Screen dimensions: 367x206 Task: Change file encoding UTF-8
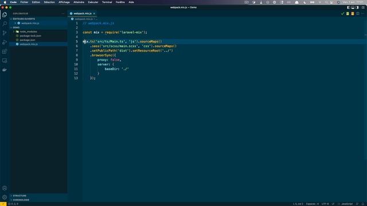tap(325, 204)
